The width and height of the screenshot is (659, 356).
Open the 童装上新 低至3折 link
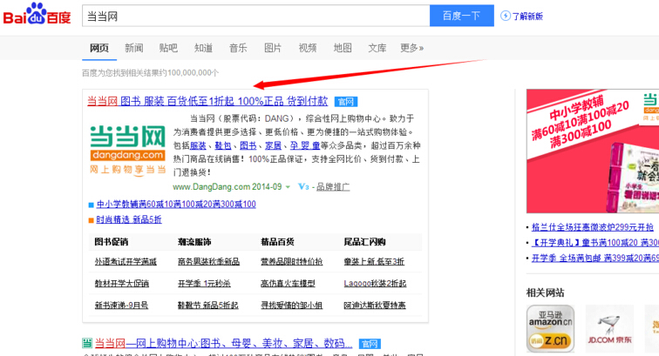374,261
